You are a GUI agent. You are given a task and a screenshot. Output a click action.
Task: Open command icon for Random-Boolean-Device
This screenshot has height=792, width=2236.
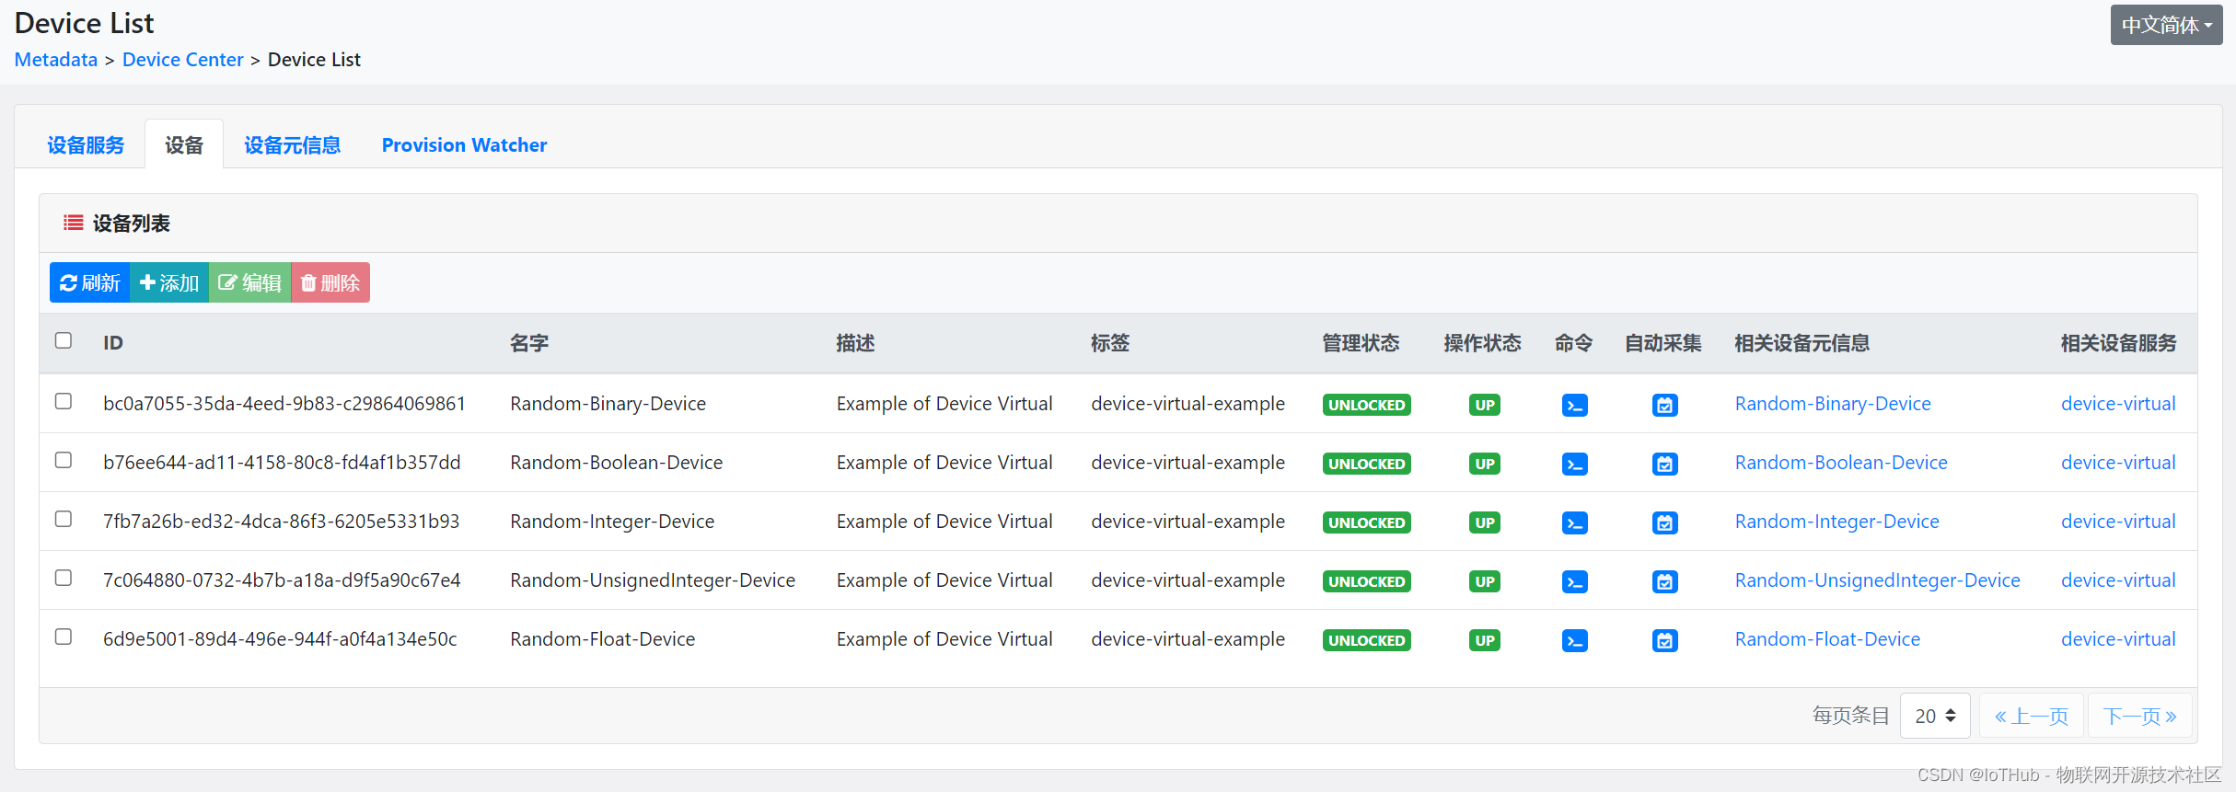point(1574,464)
